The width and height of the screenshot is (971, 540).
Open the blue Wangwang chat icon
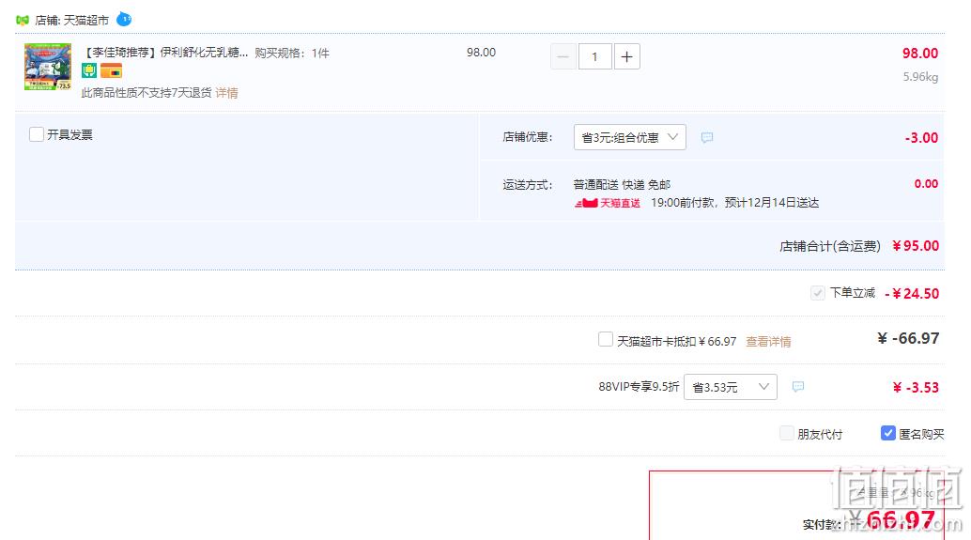coord(124,19)
